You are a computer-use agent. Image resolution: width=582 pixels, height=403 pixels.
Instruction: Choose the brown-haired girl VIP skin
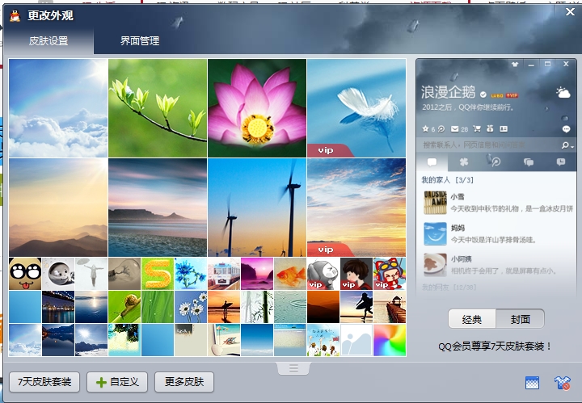356,274
